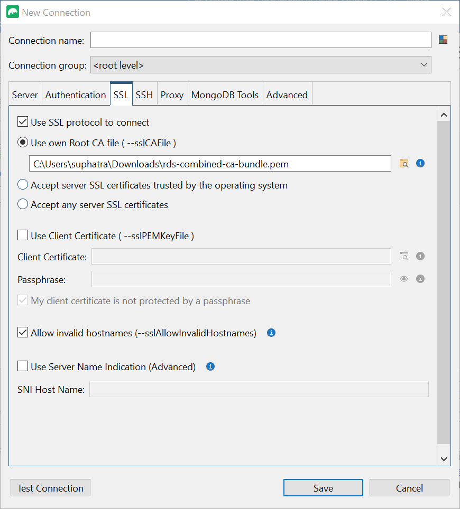
Task: View info about the Passphrase field
Action: coord(420,279)
